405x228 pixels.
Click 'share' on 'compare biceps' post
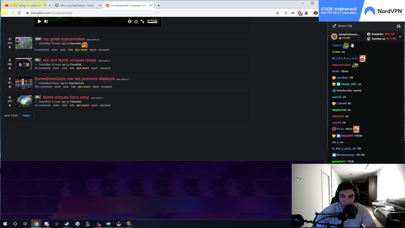[x=56, y=68]
